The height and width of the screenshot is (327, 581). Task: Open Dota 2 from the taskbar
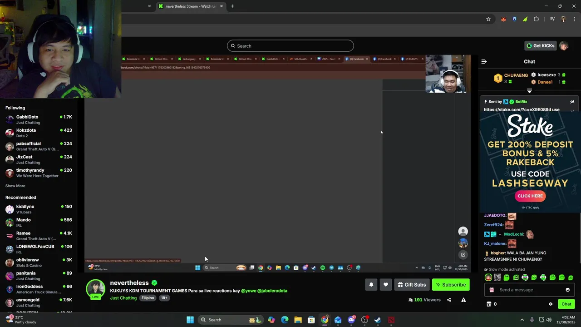(391, 320)
